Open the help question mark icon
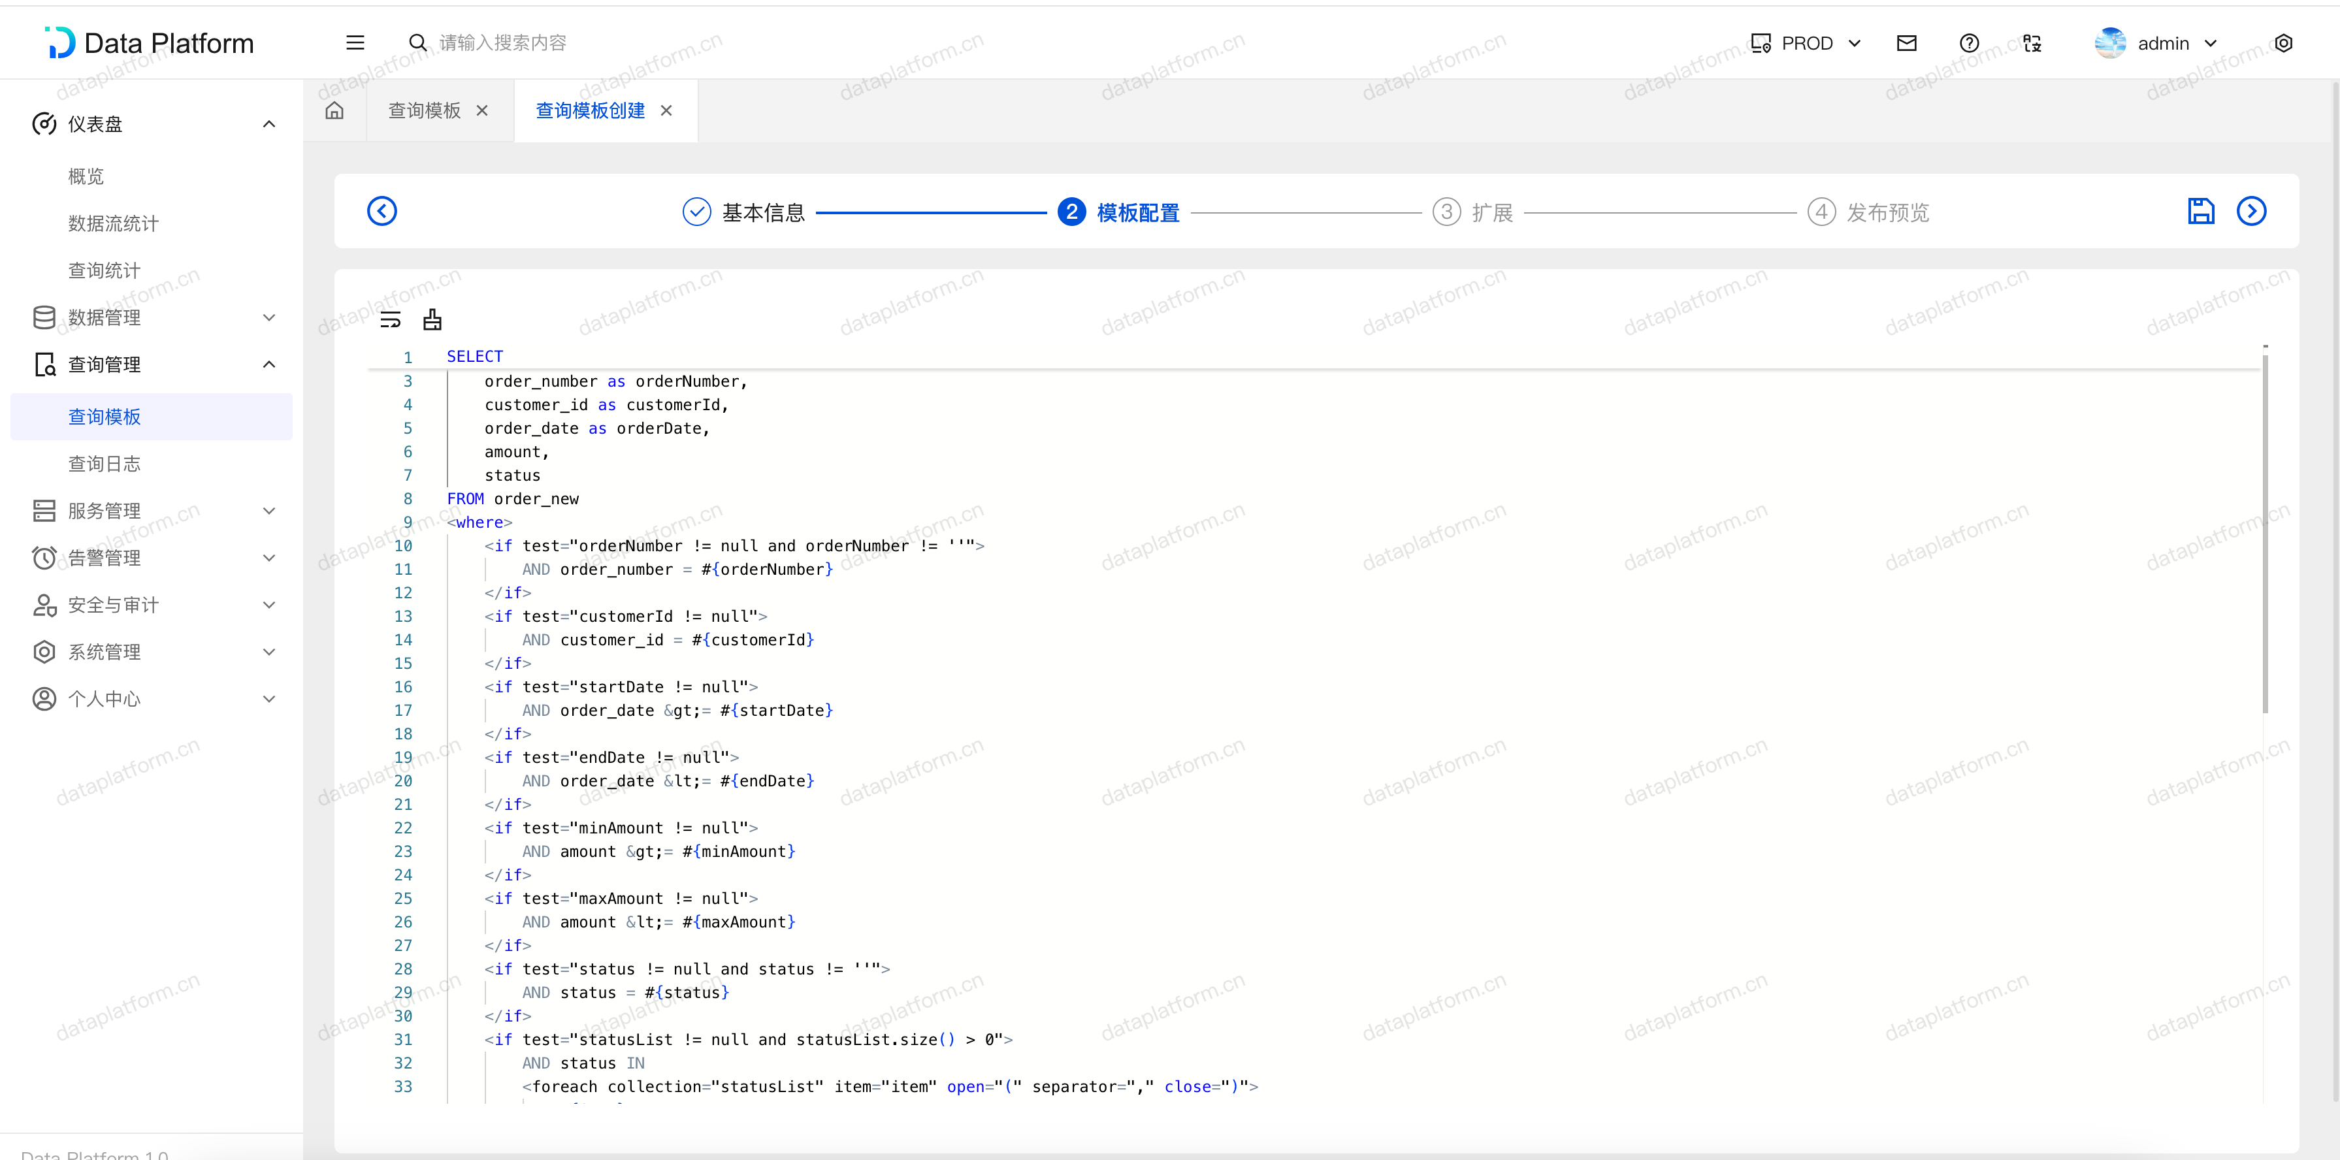This screenshot has height=1160, width=2340. [1968, 44]
